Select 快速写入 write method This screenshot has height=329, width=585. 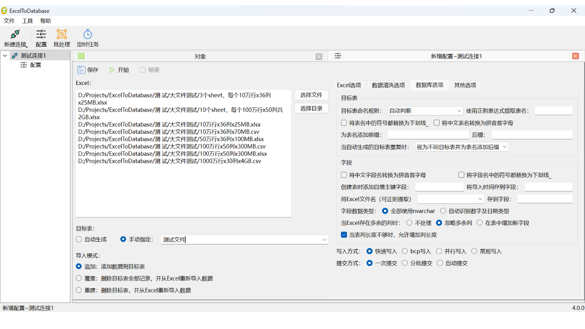[x=370, y=251]
